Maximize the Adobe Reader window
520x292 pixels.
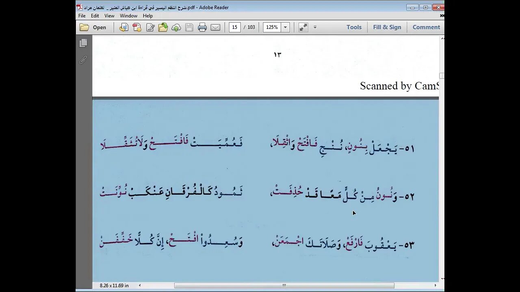(x=425, y=7)
